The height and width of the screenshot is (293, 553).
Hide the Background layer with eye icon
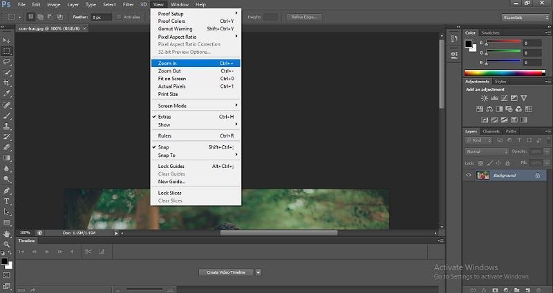[x=469, y=175]
